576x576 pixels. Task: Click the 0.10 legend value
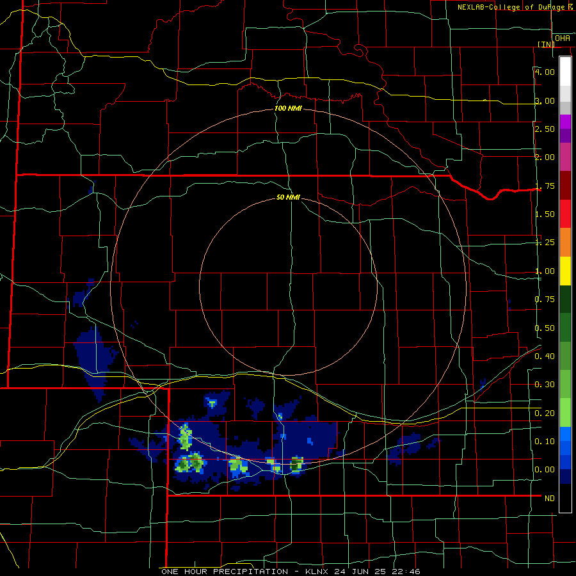pos(545,441)
